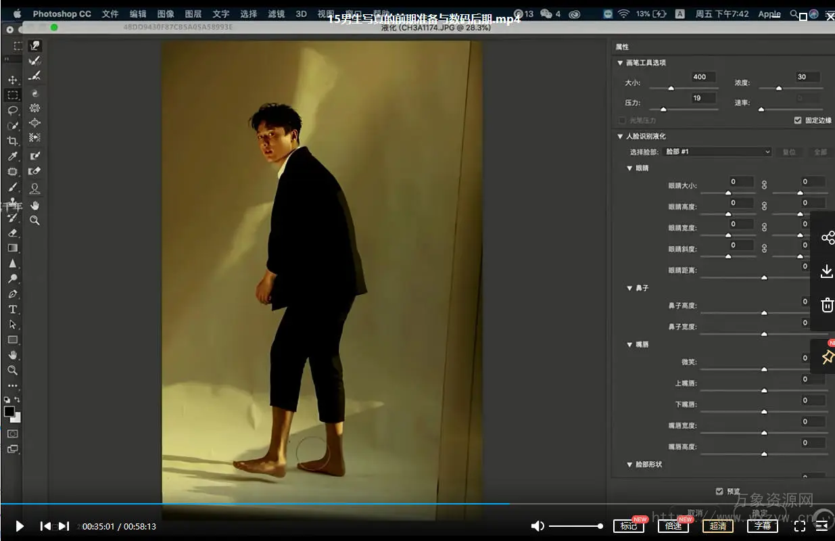
Task: Open the 图层 menu
Action: [193, 14]
